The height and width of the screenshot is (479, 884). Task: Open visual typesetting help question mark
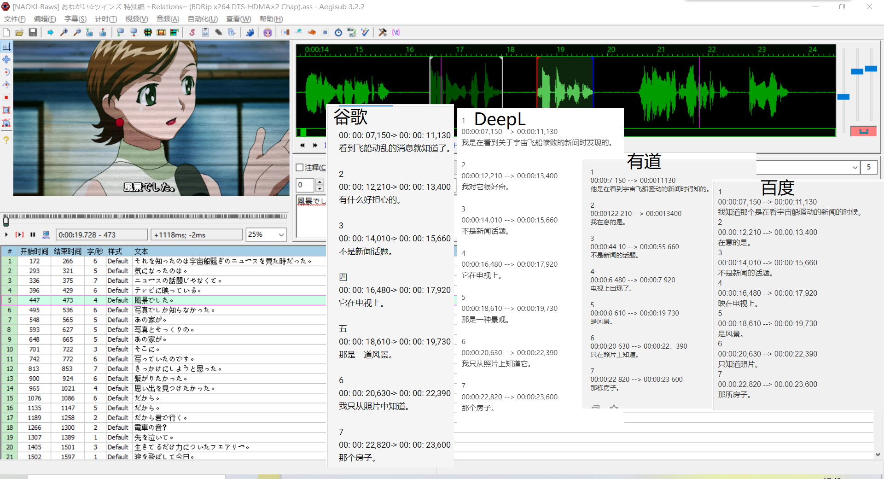pos(6,140)
